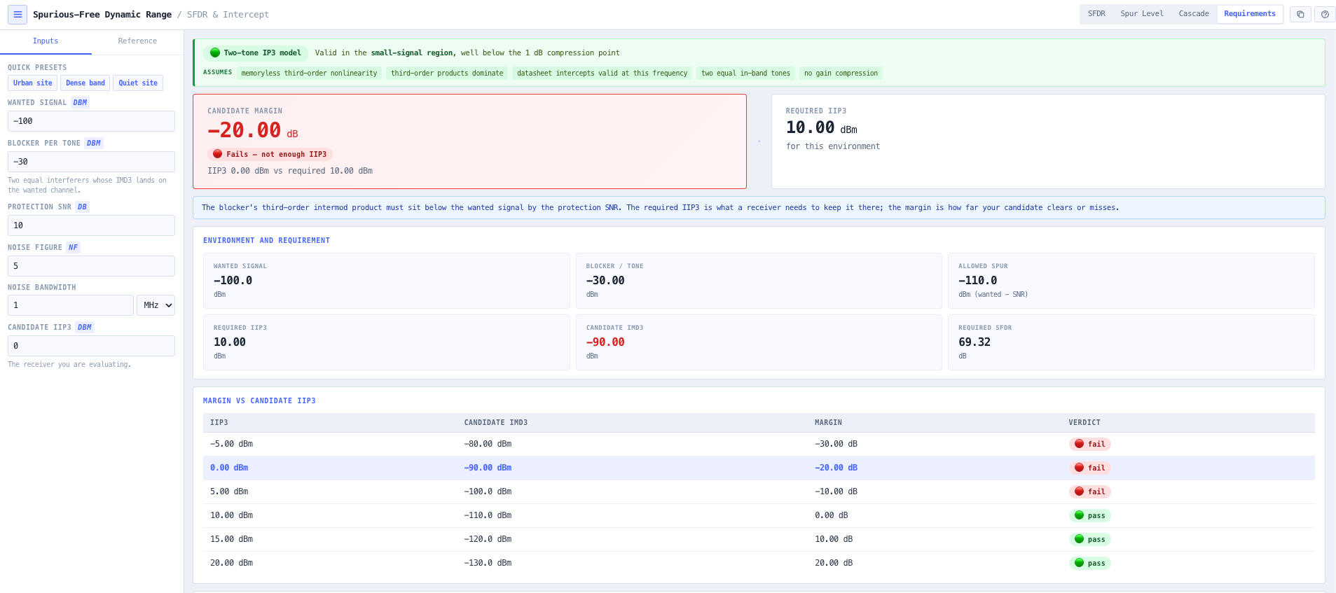The height and width of the screenshot is (593, 1336).
Task: Click the copy icon in top bar
Action: click(1300, 14)
